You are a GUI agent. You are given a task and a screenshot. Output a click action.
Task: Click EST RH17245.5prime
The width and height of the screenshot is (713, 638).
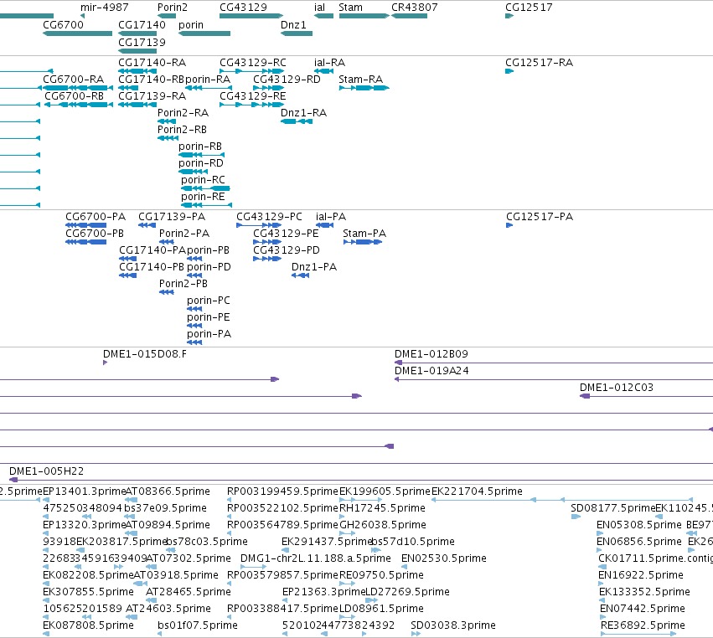tap(342, 517)
